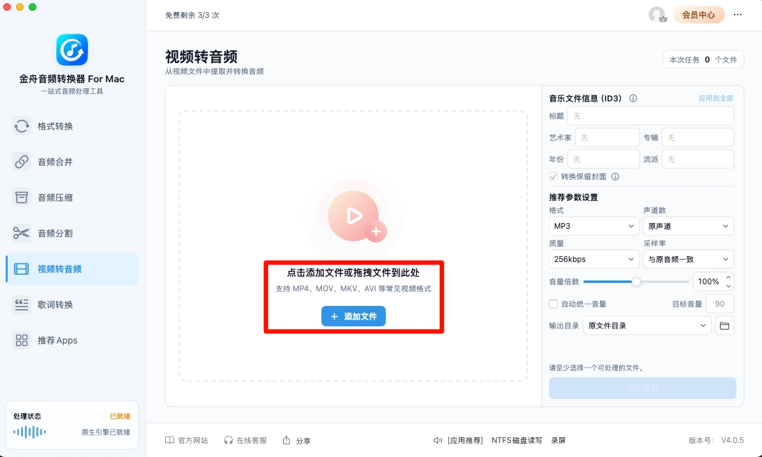Open the 会员中心 button
The width and height of the screenshot is (762, 457).
[698, 15]
